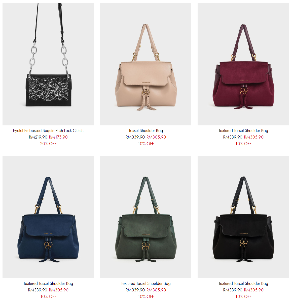Click struck-through RM339.90 under the black tassel bag
Image resolution: width=292 pixels, height=301 pixels.
click(233, 290)
